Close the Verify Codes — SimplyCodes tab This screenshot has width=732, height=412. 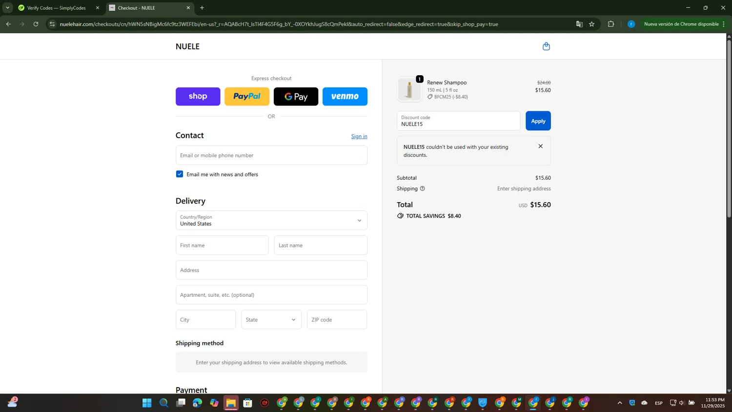[97, 8]
